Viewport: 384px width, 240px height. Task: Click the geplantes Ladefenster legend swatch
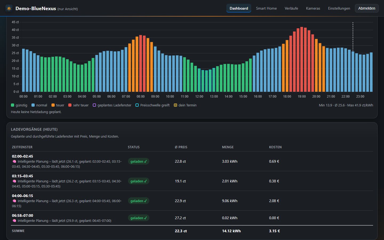[94, 105]
